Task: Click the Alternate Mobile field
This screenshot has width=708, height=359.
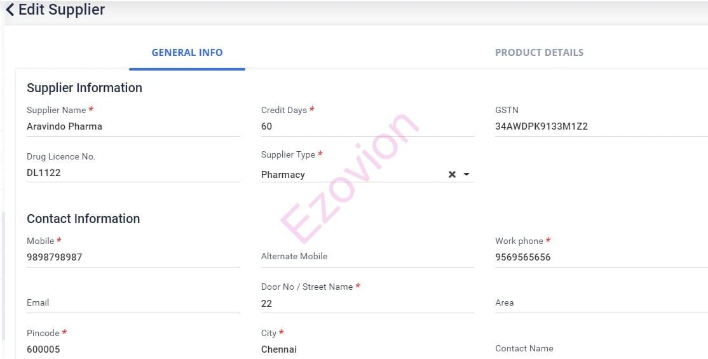Action: point(367,257)
